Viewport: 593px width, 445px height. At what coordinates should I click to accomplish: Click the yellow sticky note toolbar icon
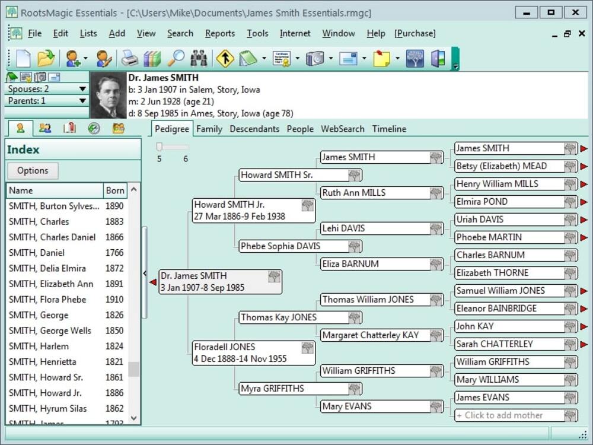tap(381, 58)
